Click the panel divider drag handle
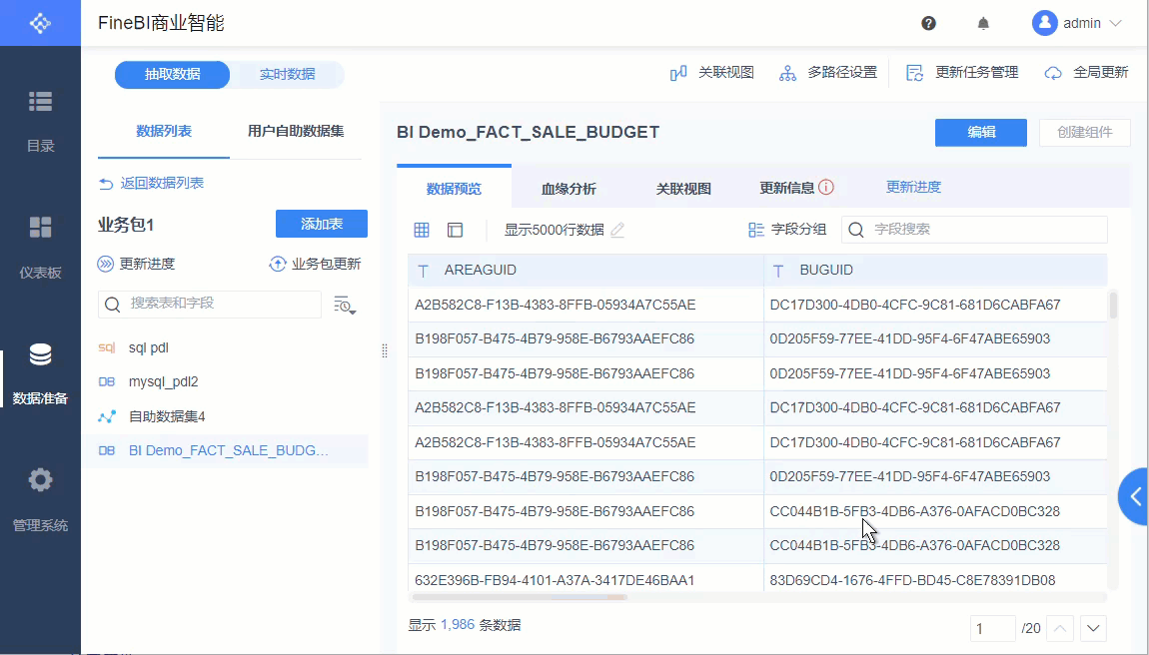Image resolution: width=1149 pixels, height=655 pixels. 385,350
